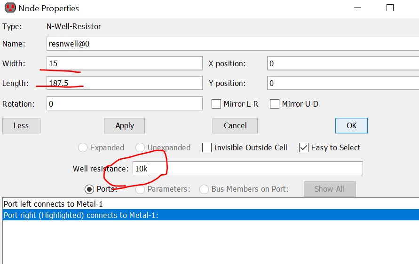Viewport: 419px width, 264px height.
Task: Choose Bus Members on Port option
Action: tap(204, 189)
